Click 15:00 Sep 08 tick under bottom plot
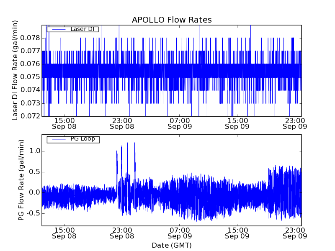 (x=64, y=233)
